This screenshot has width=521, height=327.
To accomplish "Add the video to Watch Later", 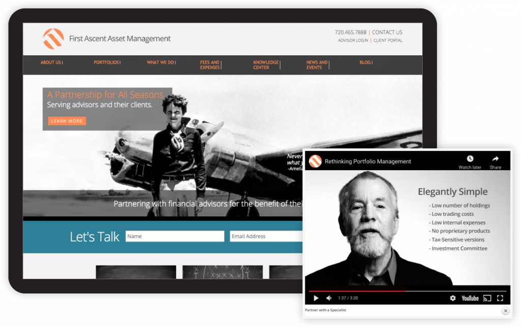I will pyautogui.click(x=469, y=161).
